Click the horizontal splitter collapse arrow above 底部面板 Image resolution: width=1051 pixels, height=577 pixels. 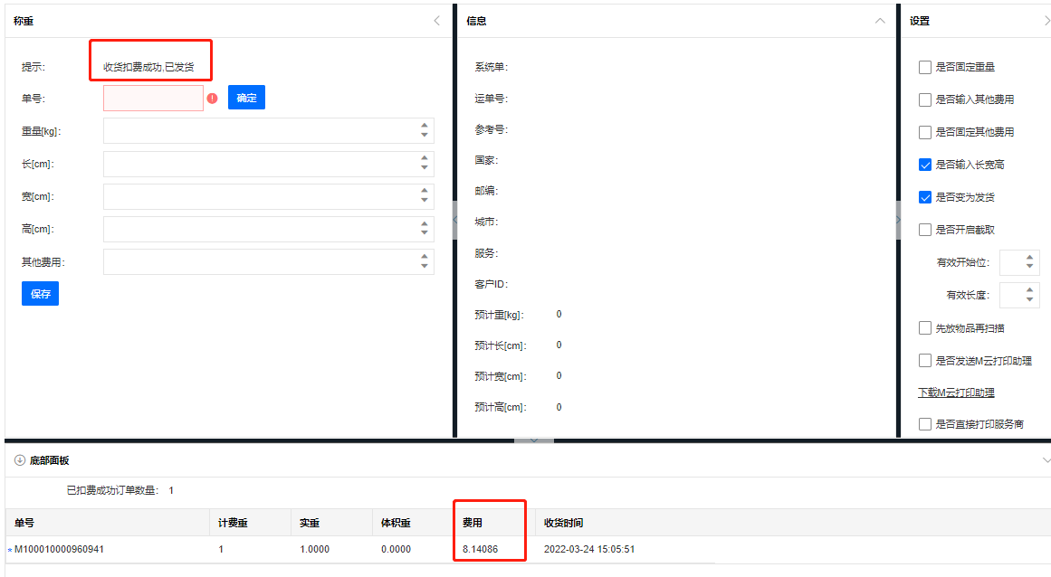(x=534, y=440)
